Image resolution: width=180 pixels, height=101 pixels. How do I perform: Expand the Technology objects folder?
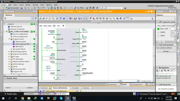pyautogui.click(x=9, y=52)
